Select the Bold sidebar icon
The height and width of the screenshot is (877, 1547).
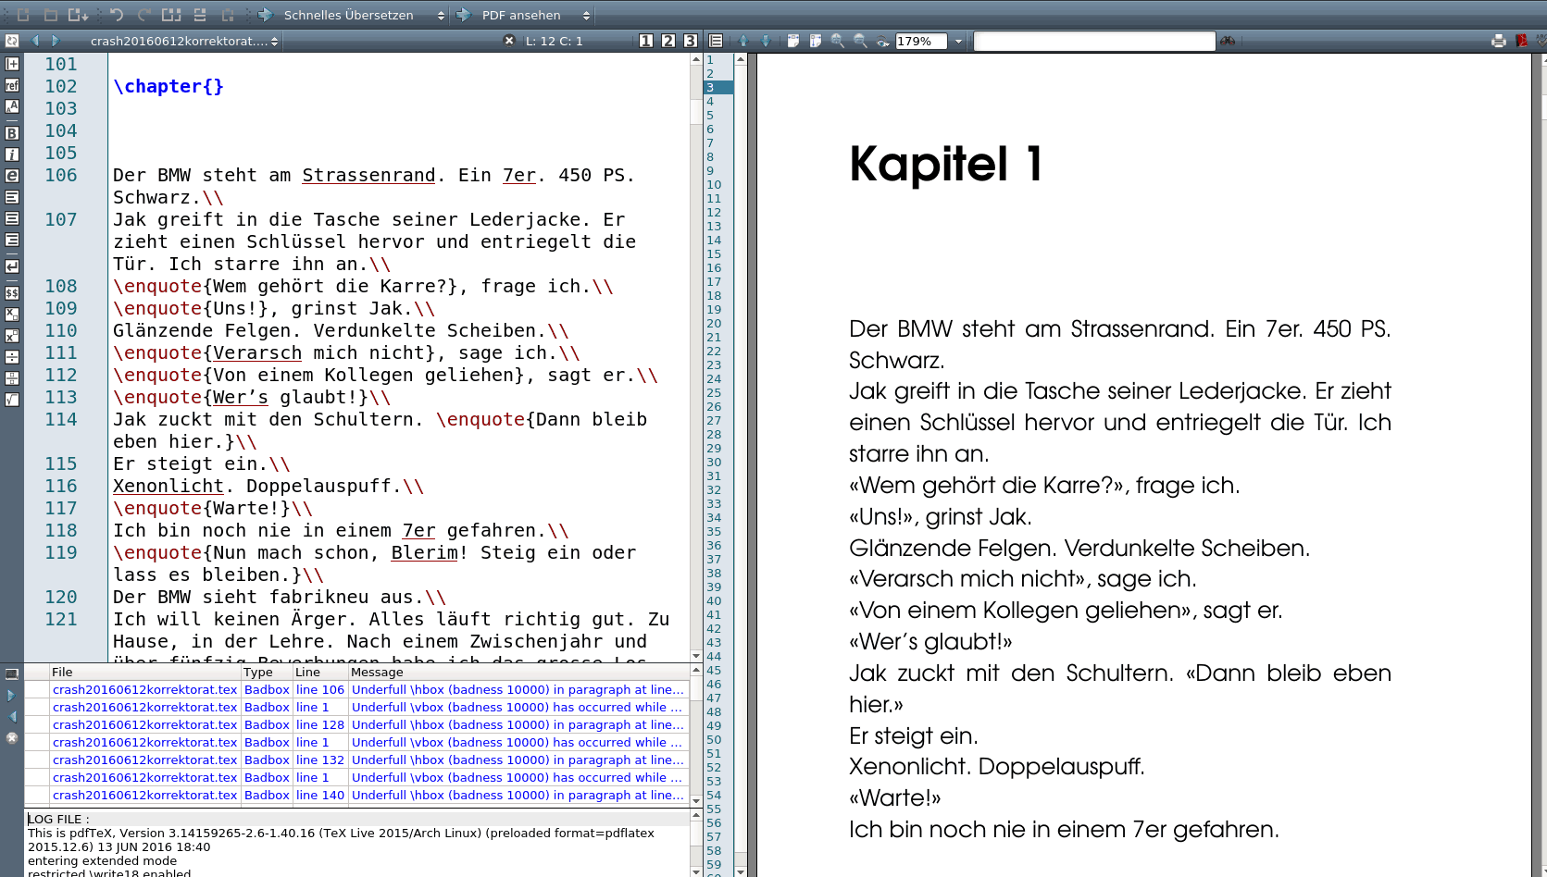(x=12, y=131)
